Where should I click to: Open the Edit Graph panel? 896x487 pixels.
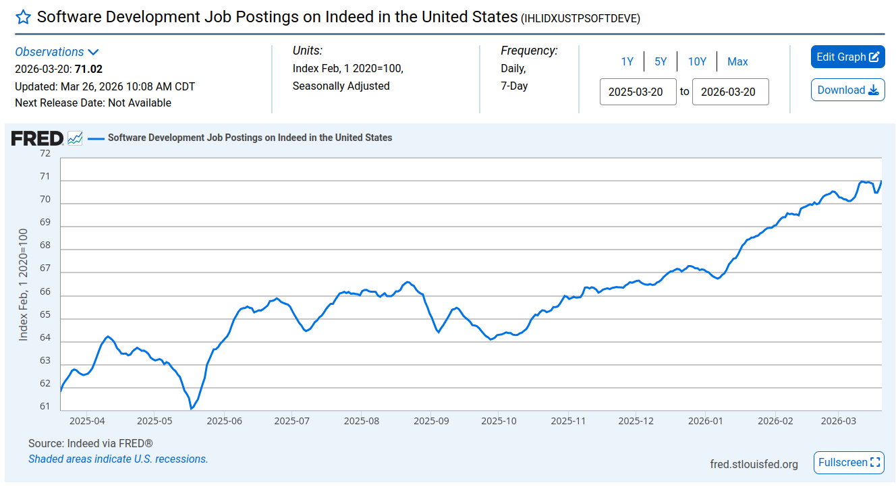847,57
